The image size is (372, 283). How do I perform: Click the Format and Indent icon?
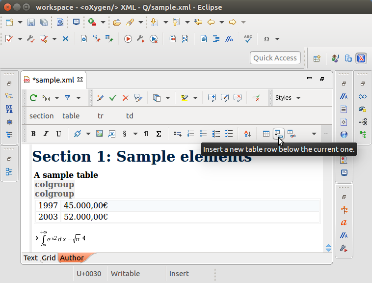click(x=216, y=39)
